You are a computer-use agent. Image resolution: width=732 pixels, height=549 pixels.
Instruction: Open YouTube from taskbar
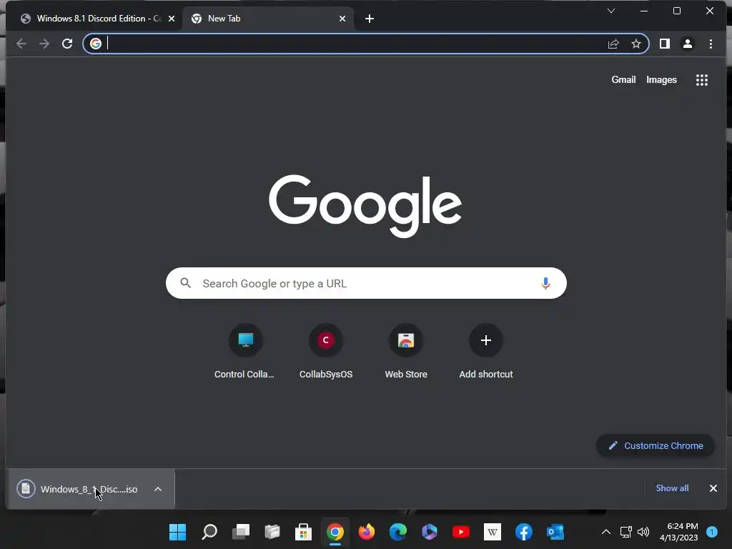point(461,532)
